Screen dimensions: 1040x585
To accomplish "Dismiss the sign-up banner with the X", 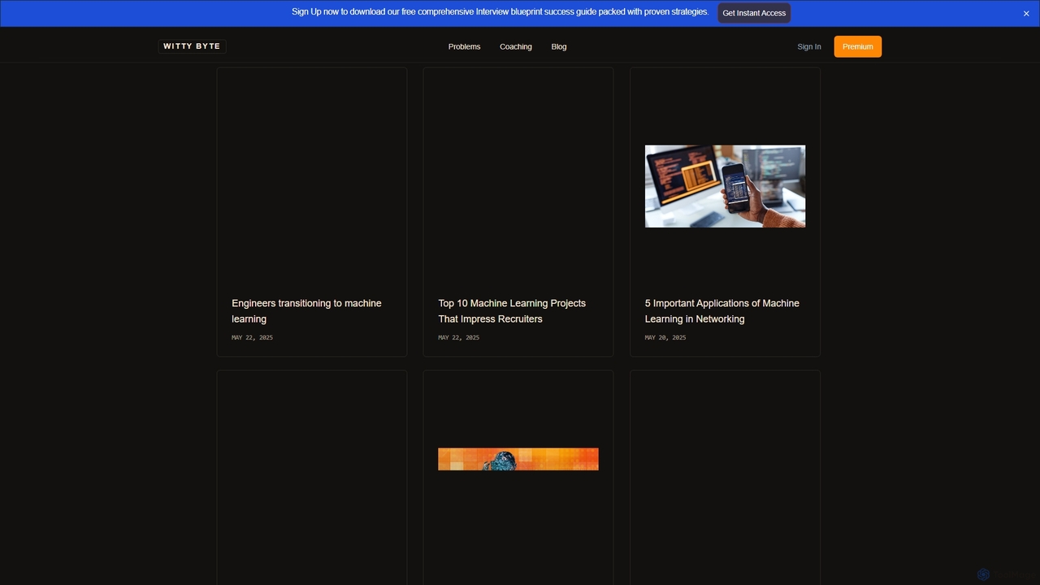I will (x=1026, y=13).
